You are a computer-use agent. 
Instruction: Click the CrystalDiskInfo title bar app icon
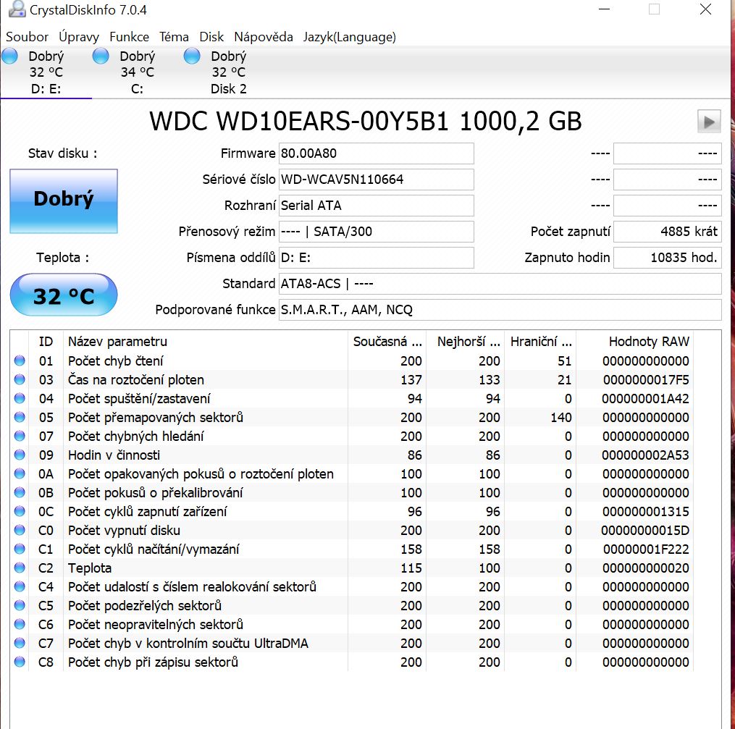[14, 10]
